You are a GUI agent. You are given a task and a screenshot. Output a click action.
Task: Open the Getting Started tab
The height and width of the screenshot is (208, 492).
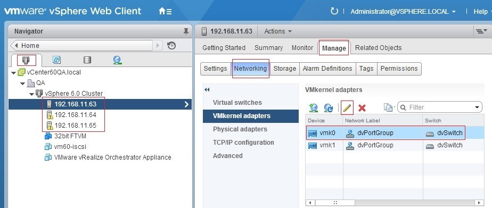click(224, 48)
